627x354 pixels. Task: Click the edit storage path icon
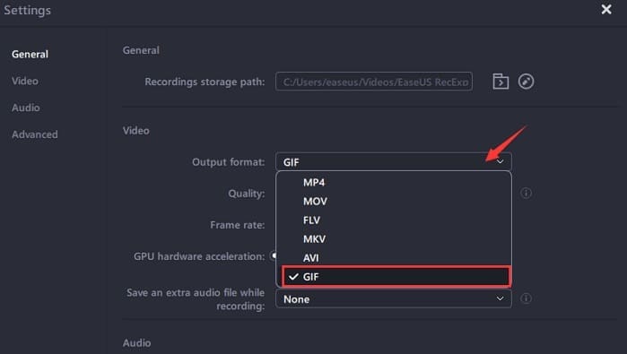(526, 82)
